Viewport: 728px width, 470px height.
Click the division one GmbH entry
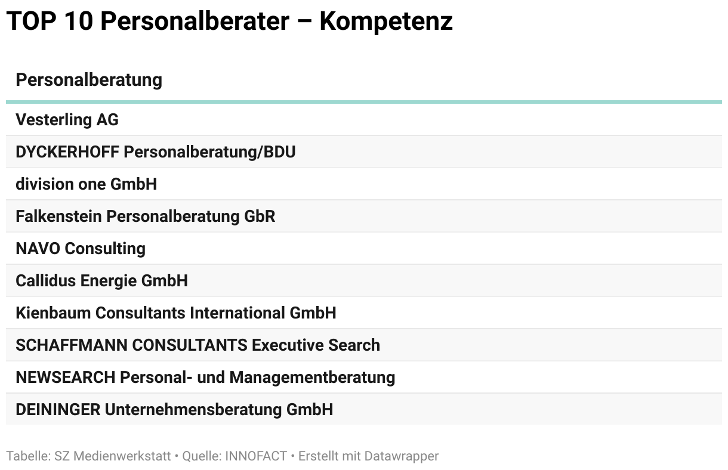tap(87, 184)
